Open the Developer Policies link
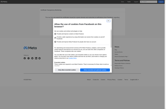Screen dimensions: 166x109 [x=119, y=68]
